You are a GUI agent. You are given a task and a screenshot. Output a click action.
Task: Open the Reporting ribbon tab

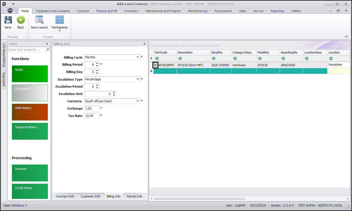pyautogui.click(x=277, y=11)
